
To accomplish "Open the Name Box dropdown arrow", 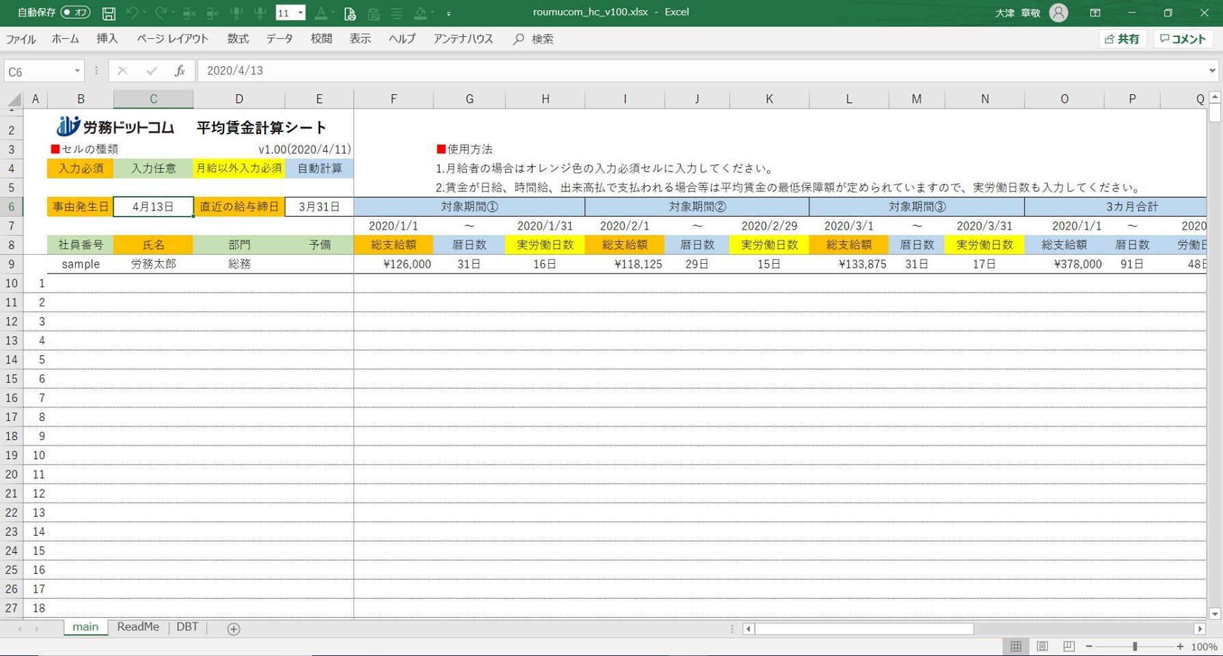I will pyautogui.click(x=77, y=71).
